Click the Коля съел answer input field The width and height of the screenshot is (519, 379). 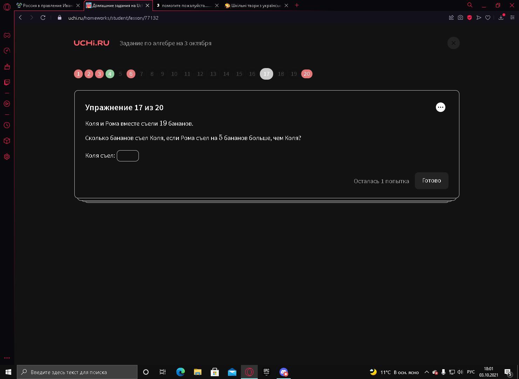point(128,156)
